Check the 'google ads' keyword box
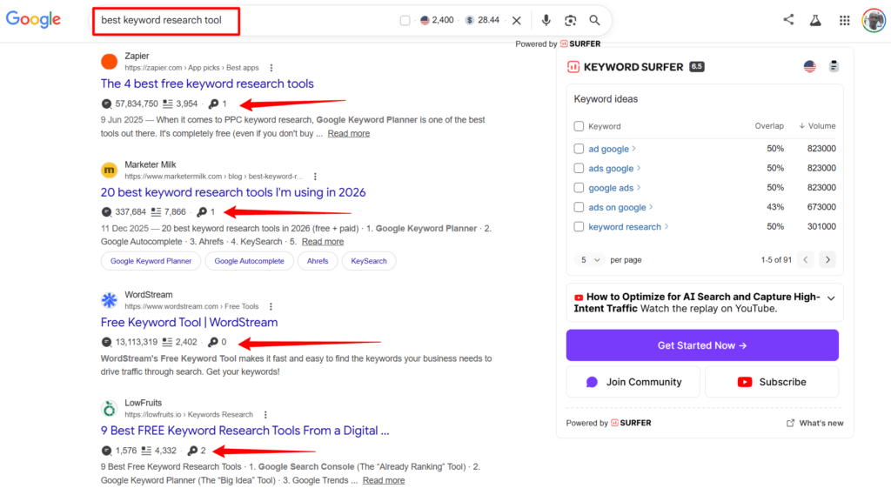Viewport: 891px width, 495px height. click(579, 188)
